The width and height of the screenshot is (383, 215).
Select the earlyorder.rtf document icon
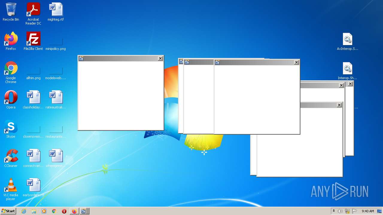(x=33, y=188)
